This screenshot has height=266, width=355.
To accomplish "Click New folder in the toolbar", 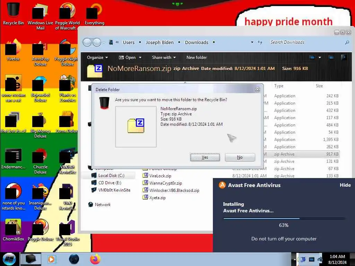I will pos(197,57).
